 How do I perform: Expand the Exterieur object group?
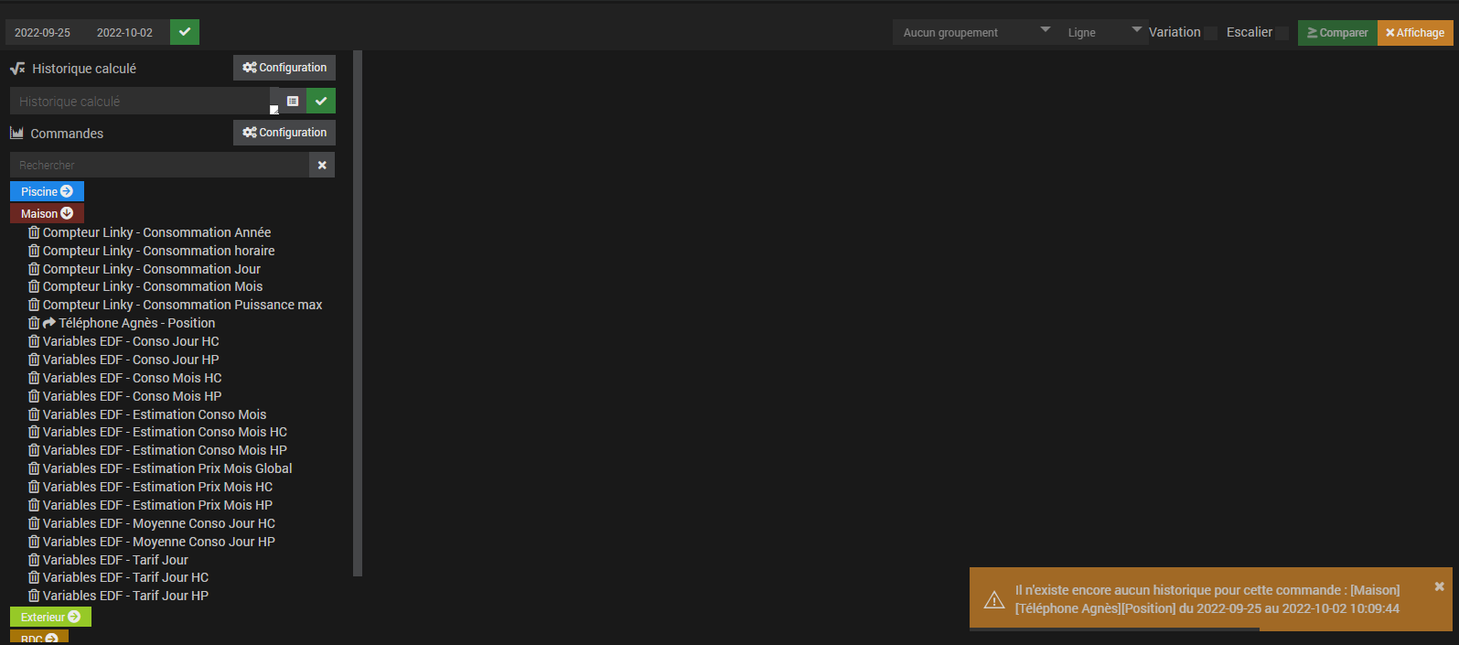pos(50,617)
